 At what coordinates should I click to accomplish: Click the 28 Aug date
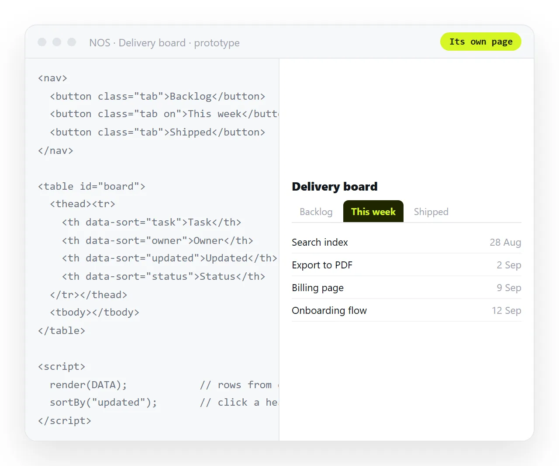click(x=505, y=242)
